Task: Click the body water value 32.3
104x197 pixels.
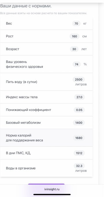Action: click(x=79, y=166)
